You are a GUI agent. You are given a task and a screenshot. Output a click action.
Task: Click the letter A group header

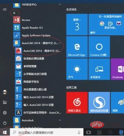14,13
